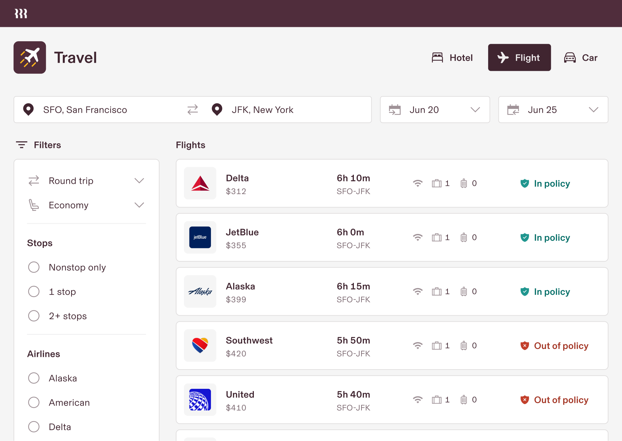Screen dimensions: 622x441
Task: Expand the Round trip dropdown
Action: click(139, 181)
